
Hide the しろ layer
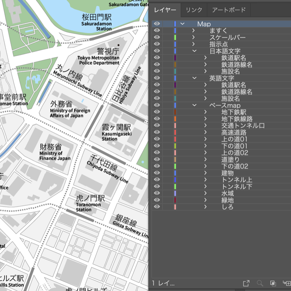[157, 207]
